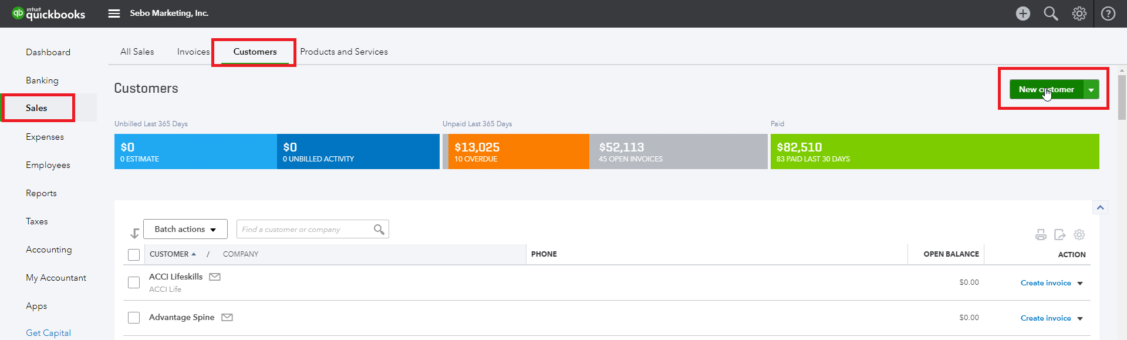
Task: Filter by the $0 Estimate bar
Action: pos(195,152)
